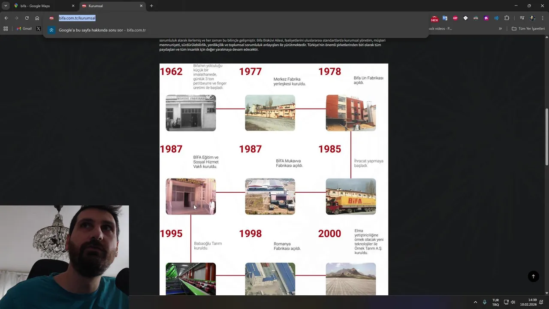Click the 1987 BİFA Eğitim Vakfı photo
Image resolution: width=549 pixels, height=309 pixels.
coord(191,197)
